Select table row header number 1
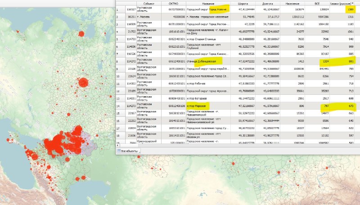 pos(121,9)
